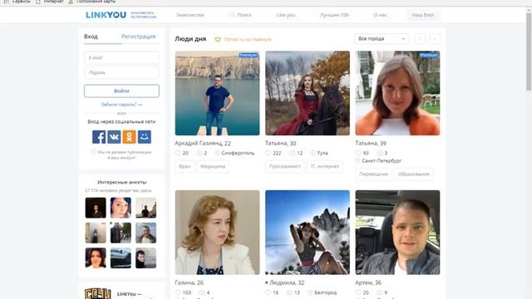Click the photos count icon for Татьяна, 30

coord(292,153)
